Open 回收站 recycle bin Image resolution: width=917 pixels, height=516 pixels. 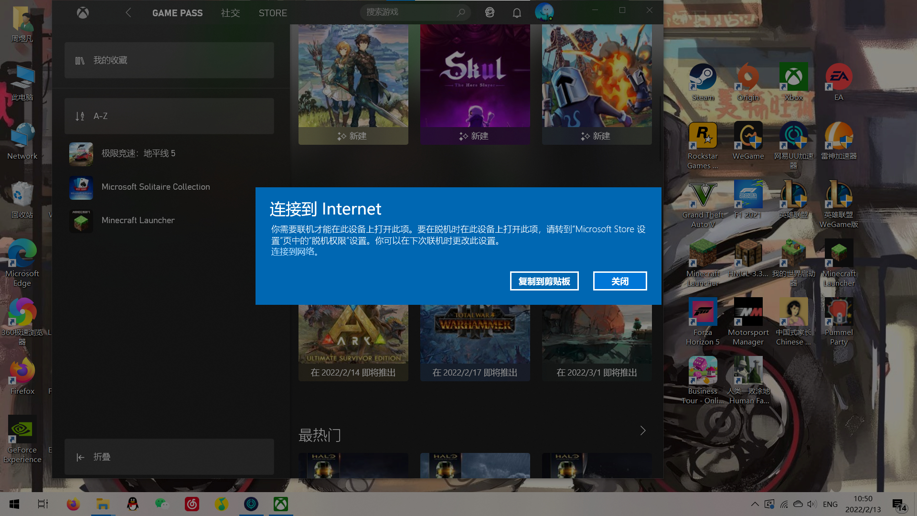(22, 200)
